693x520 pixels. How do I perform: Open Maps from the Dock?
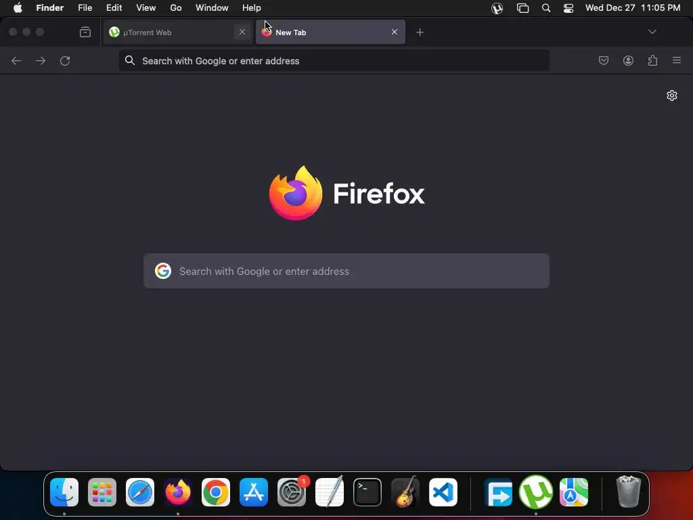[x=574, y=492]
